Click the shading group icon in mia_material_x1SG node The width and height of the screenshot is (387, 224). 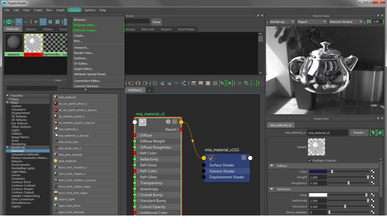pyautogui.click(x=211, y=158)
